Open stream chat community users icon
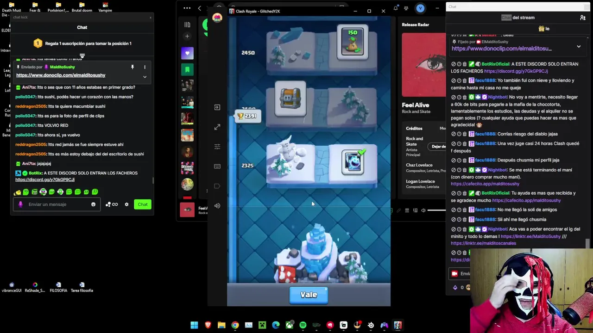Screen dimensions: 593x333 pyautogui.click(x=583, y=18)
